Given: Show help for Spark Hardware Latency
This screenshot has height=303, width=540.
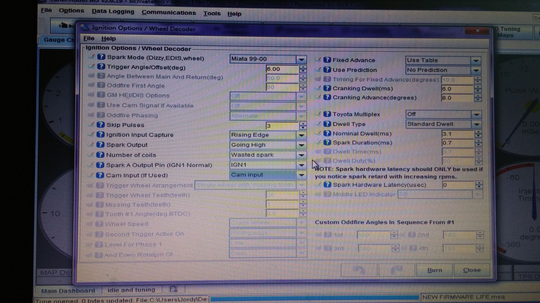Looking at the screenshot, I should (x=327, y=185).
